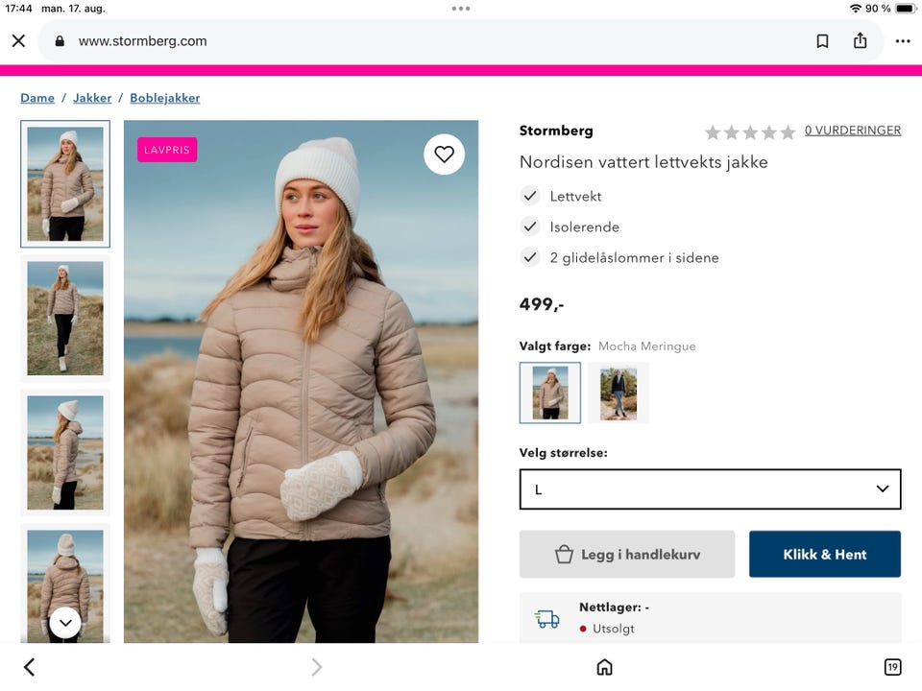Click the Legg i handlekurv button
922x691 pixels.
pyautogui.click(x=627, y=554)
